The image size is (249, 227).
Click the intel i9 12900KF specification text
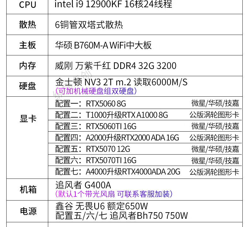pyautogui.click(x=113, y=4)
